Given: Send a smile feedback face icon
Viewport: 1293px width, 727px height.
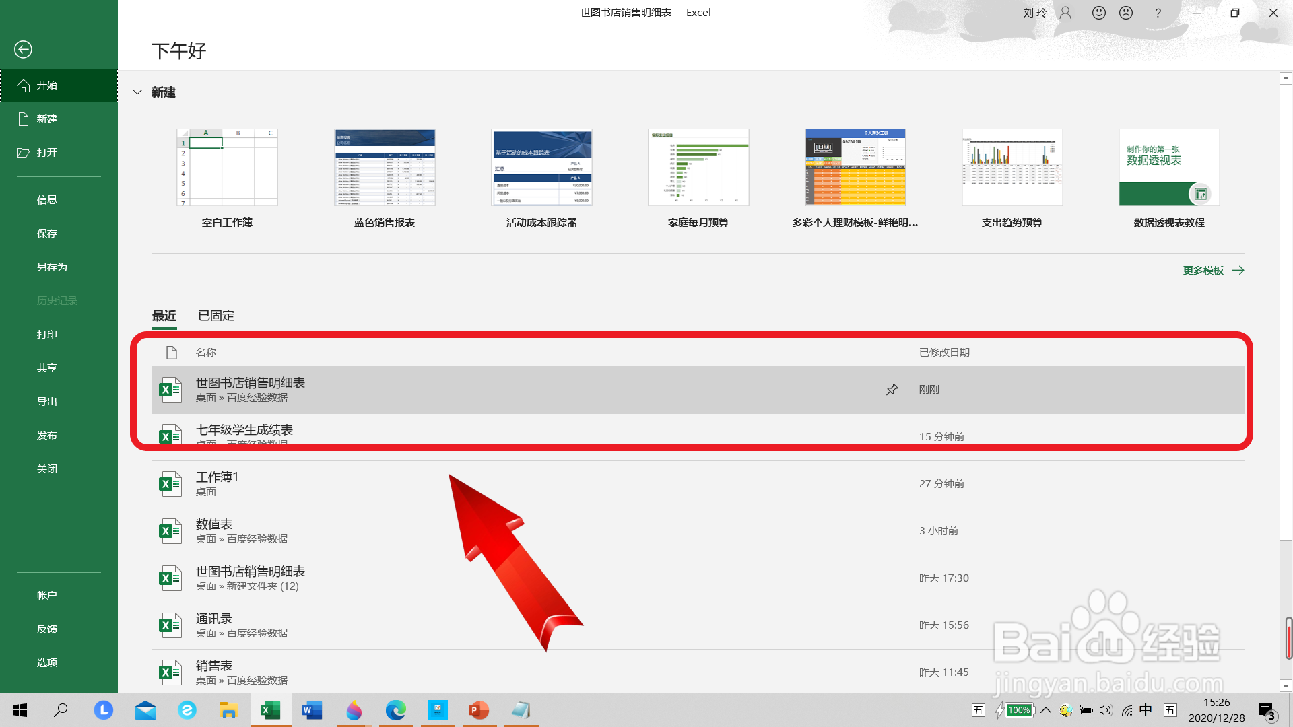Looking at the screenshot, I should (1099, 13).
